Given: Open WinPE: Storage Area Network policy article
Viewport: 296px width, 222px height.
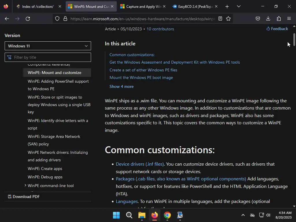Looking at the screenshot, I should click(x=54, y=140).
